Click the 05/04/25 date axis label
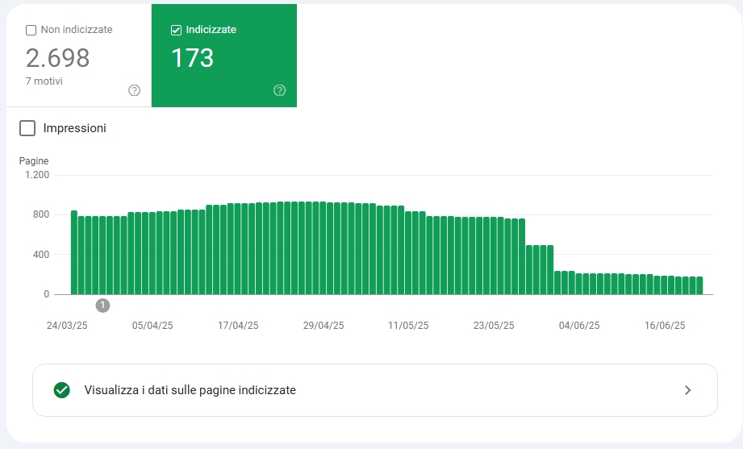The image size is (743, 449). [152, 326]
